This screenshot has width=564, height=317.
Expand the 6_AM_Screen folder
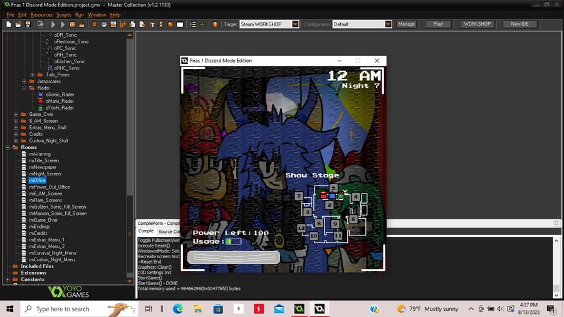[x=16, y=121]
